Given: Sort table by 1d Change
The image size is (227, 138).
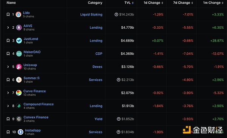Looking at the screenshot, I should click(153, 3).
